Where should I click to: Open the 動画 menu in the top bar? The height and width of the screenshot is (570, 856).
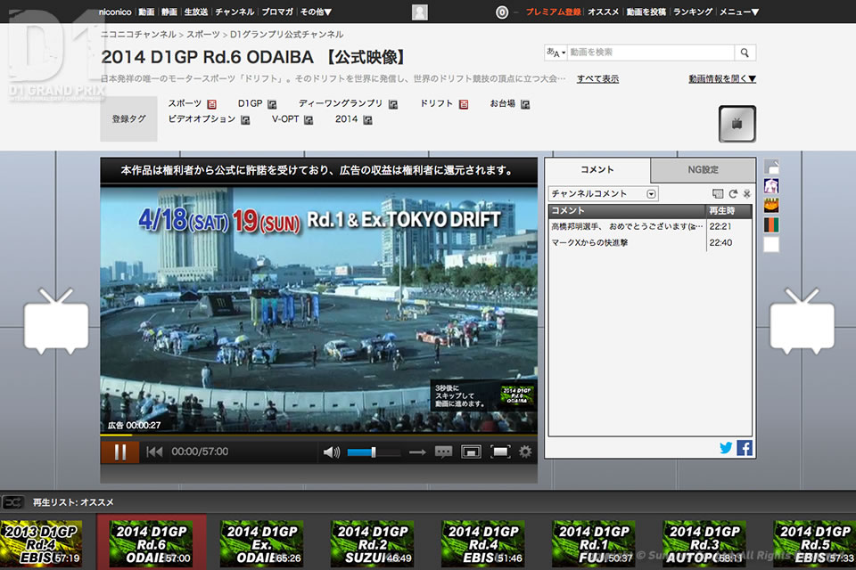pyautogui.click(x=146, y=12)
